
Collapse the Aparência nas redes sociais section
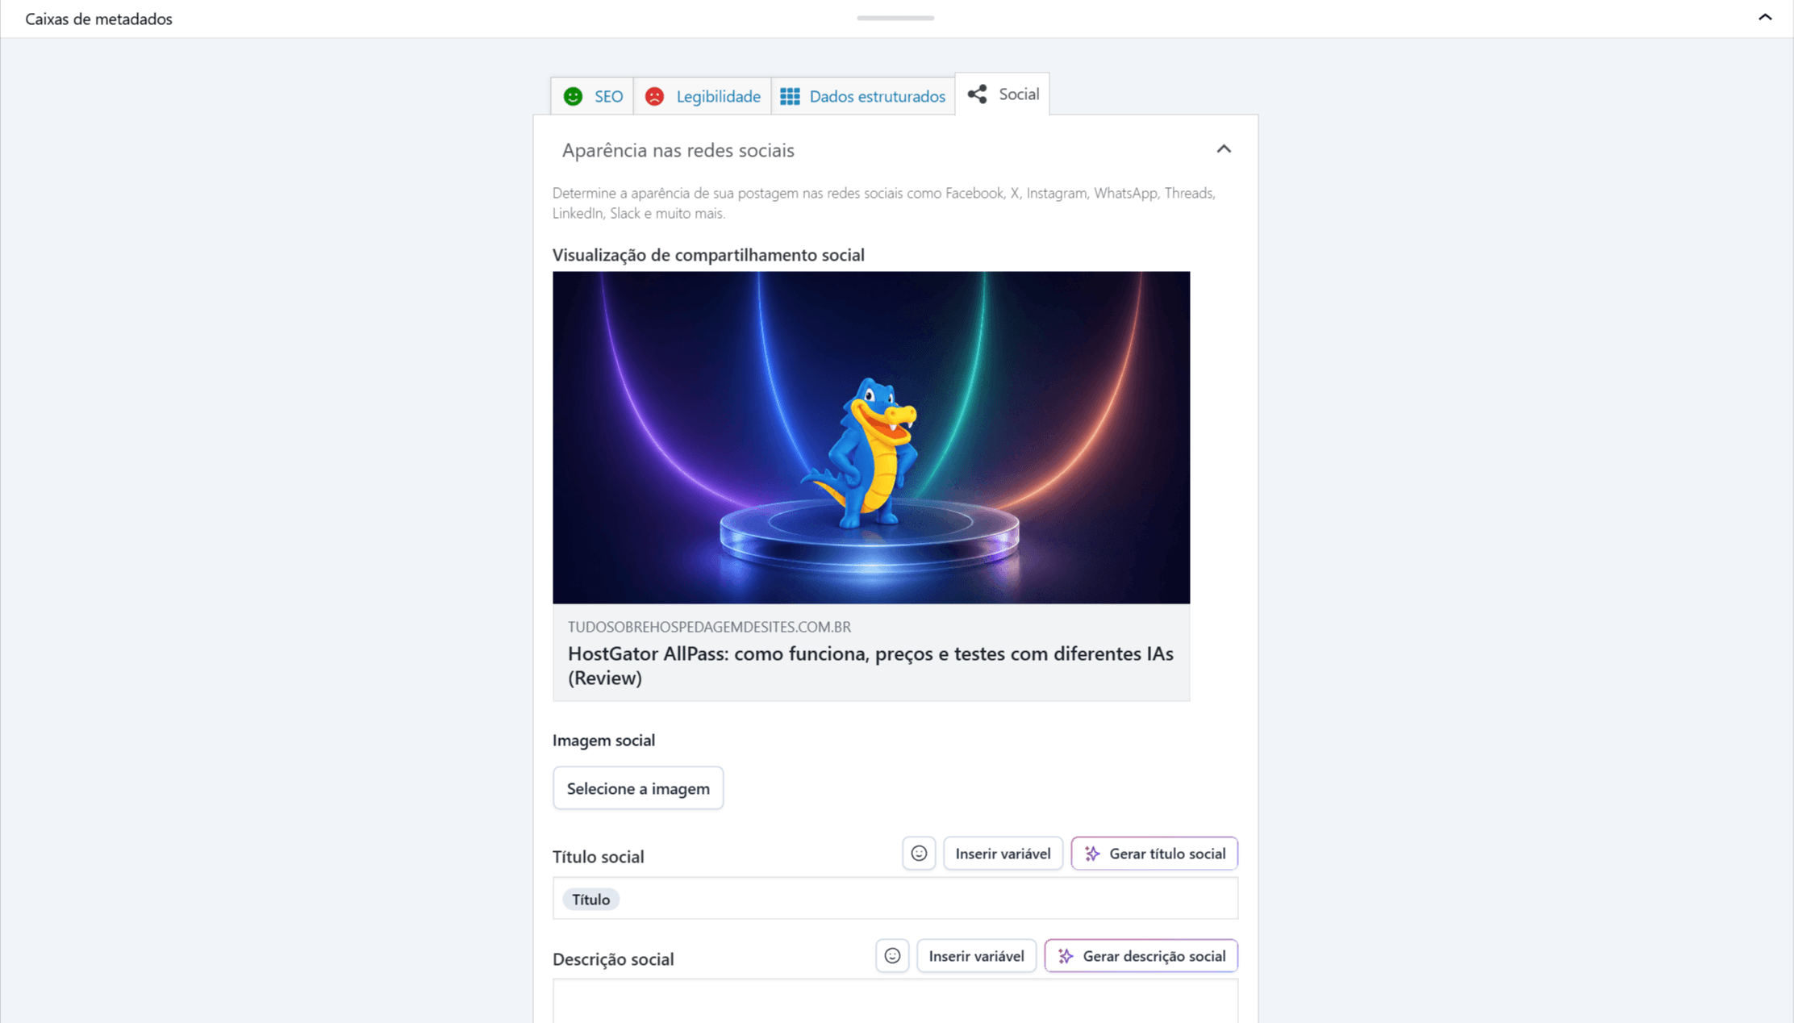pos(1224,149)
